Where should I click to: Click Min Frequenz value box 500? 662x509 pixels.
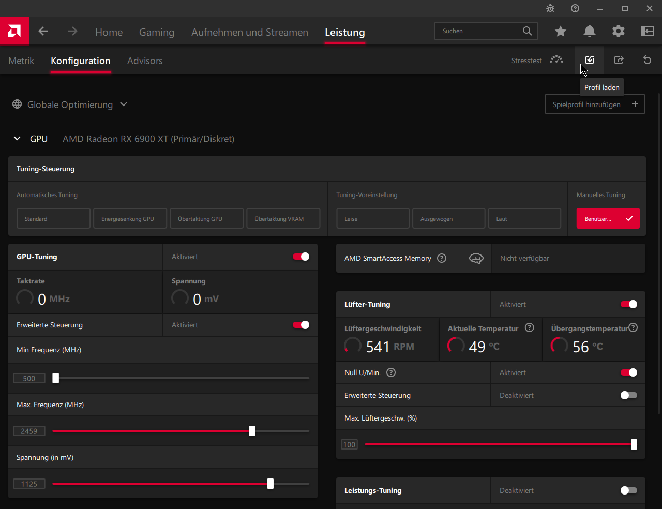(29, 378)
